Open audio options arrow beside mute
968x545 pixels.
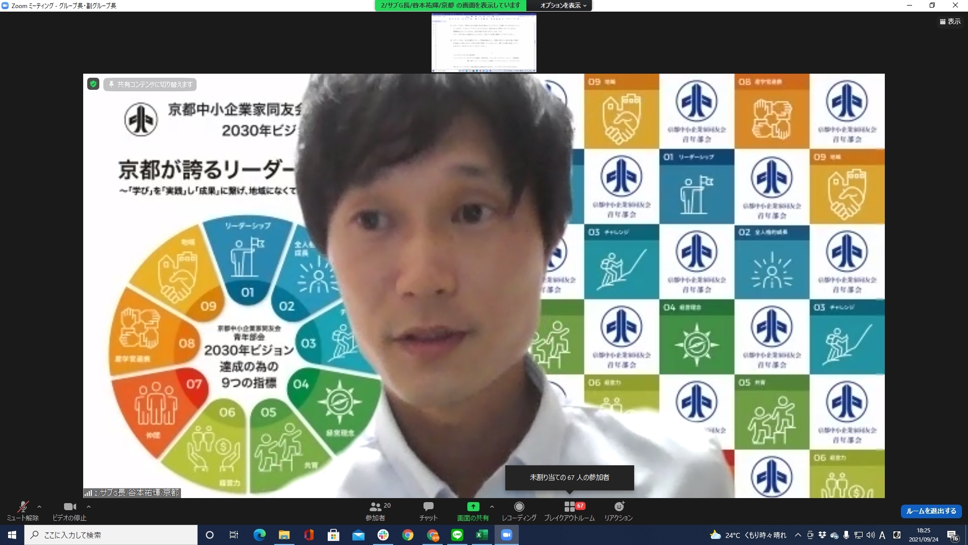[x=39, y=507]
